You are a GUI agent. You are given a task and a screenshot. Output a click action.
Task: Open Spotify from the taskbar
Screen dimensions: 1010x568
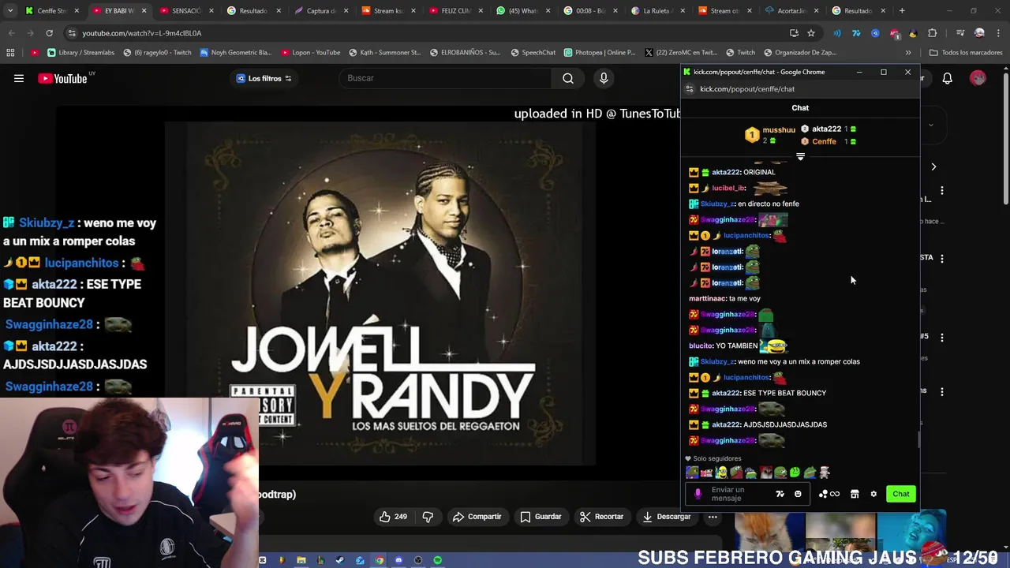437,560
